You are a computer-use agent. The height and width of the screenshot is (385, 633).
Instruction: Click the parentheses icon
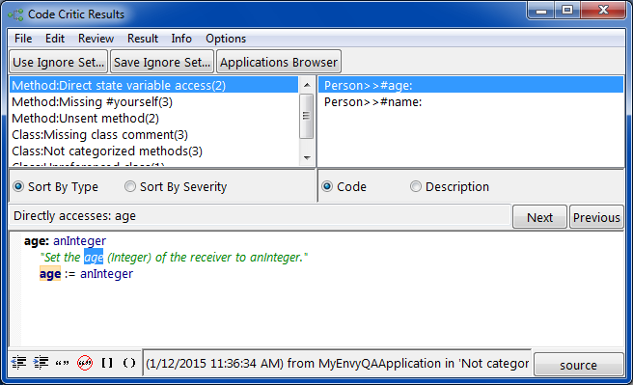pos(129,363)
